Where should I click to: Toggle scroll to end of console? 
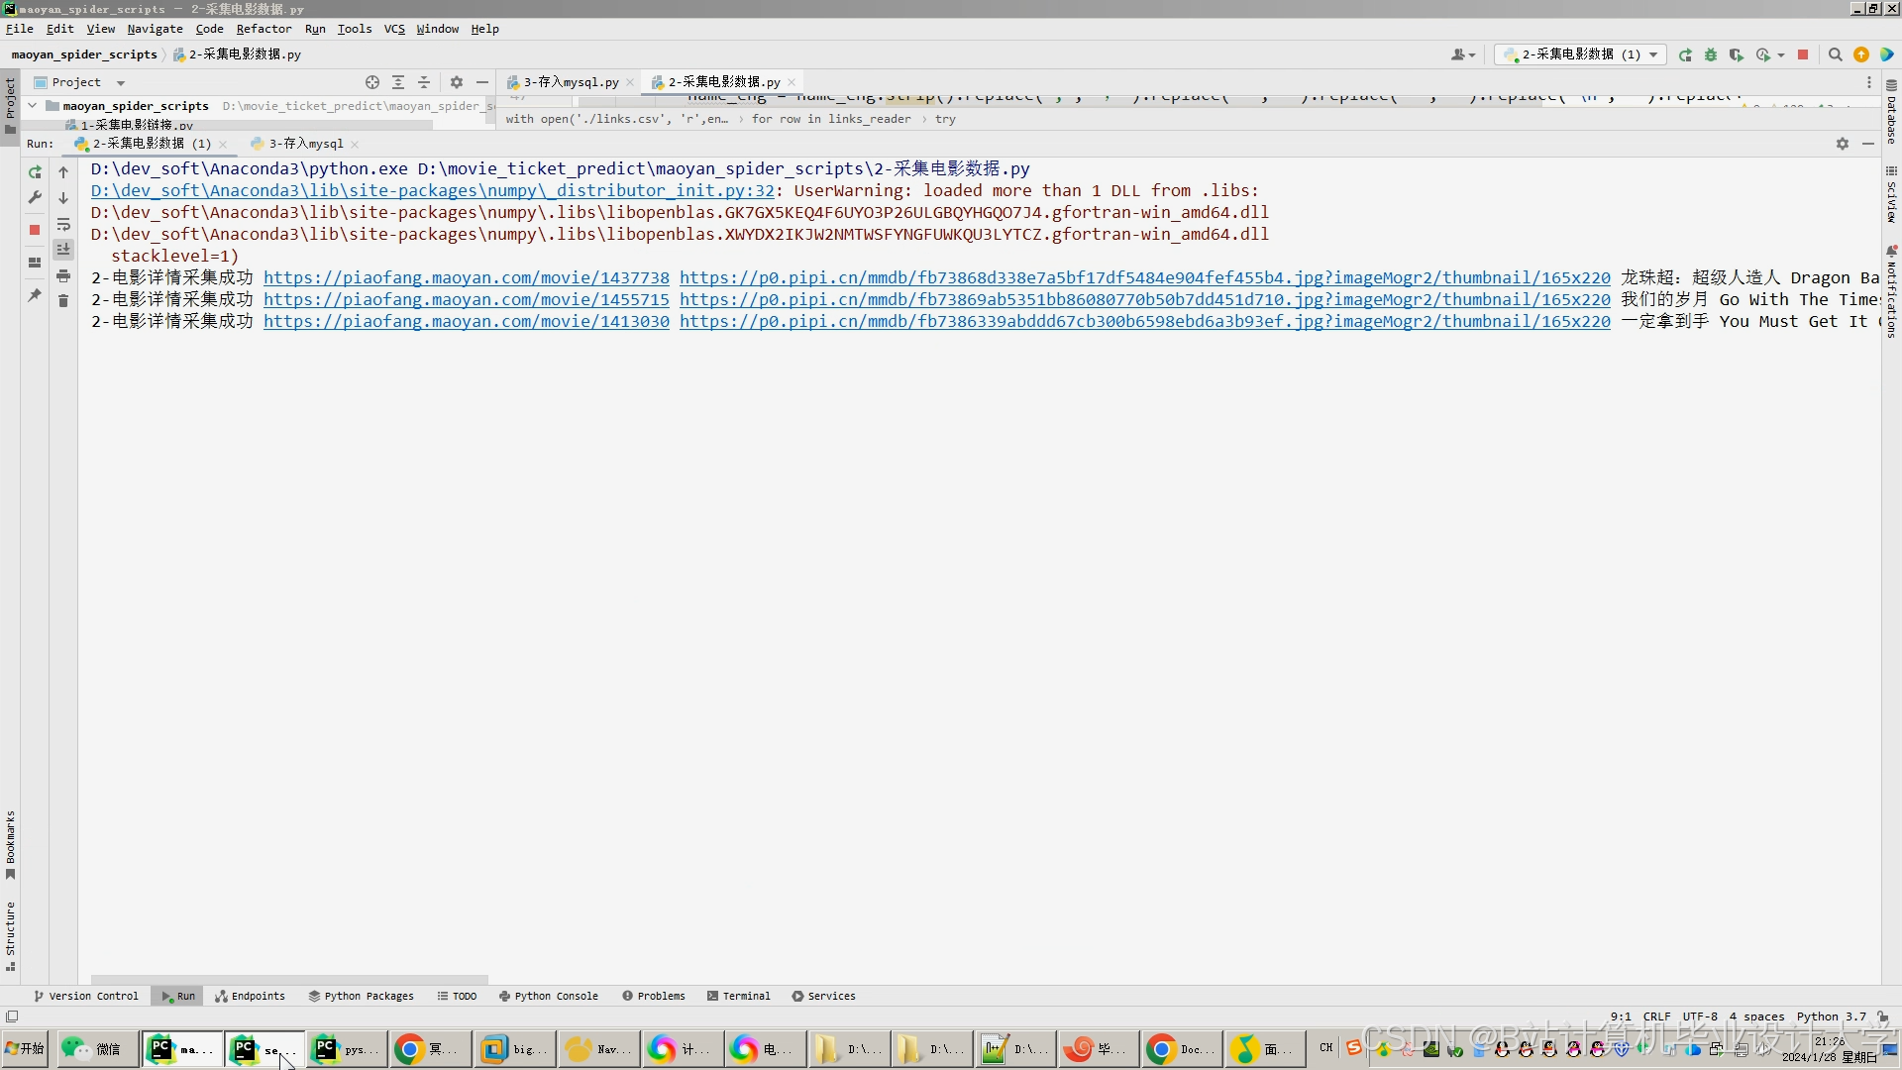pos(63,250)
